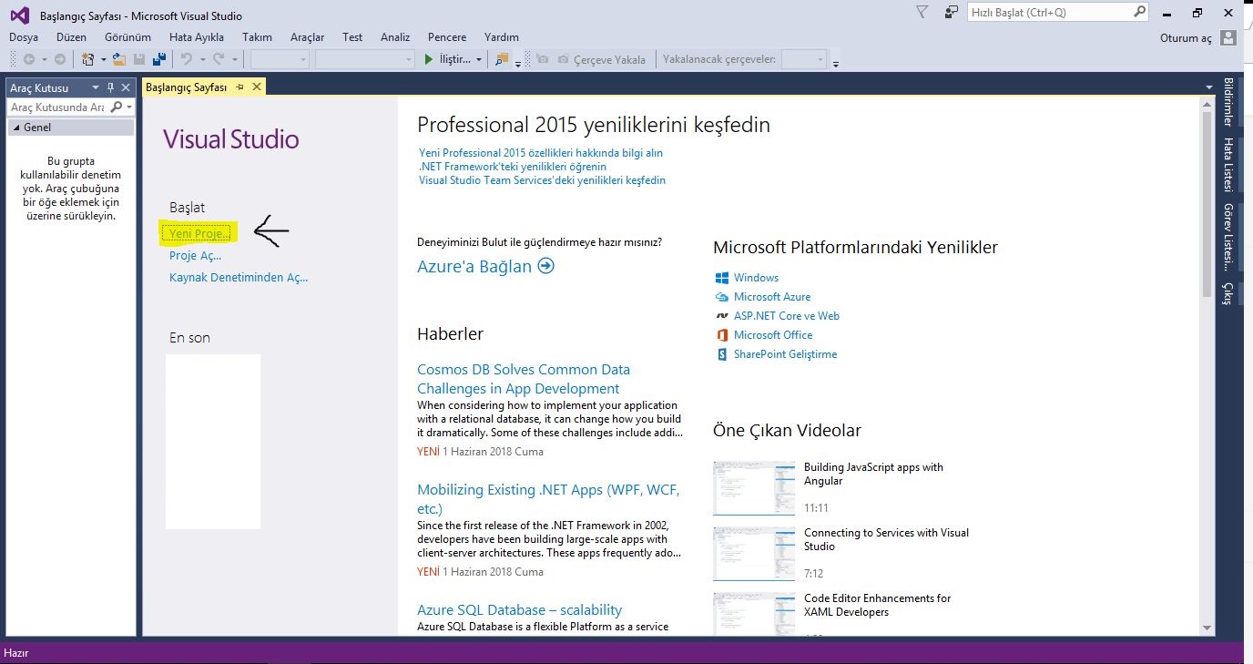Click the Windows logo icon in platform list
This screenshot has height=664, width=1253.
[722, 278]
